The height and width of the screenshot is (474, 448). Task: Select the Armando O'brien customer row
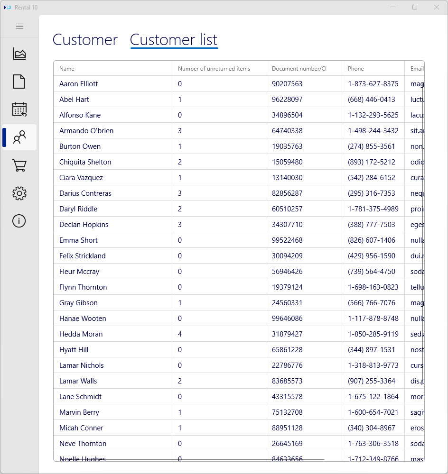tap(86, 131)
